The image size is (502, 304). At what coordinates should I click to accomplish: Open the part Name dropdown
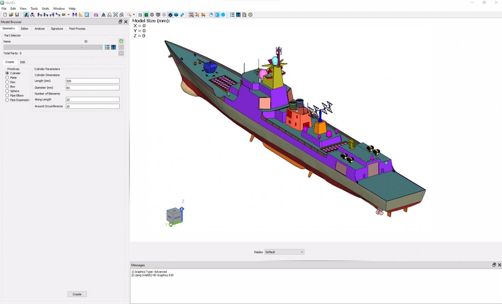(44, 47)
